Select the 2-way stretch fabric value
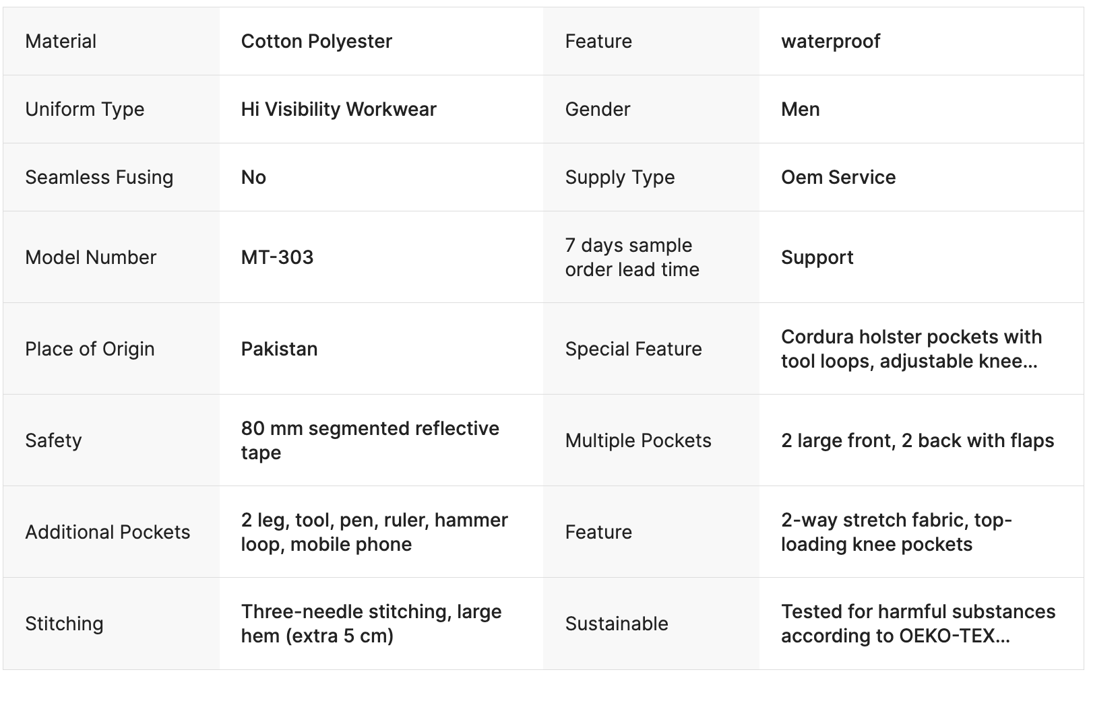The width and height of the screenshot is (1120, 703). coord(896,532)
